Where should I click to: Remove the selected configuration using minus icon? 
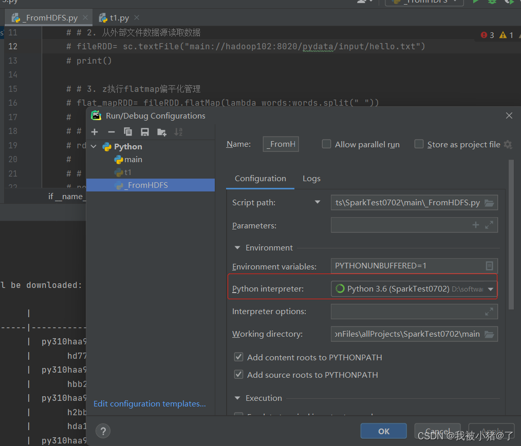(x=111, y=132)
